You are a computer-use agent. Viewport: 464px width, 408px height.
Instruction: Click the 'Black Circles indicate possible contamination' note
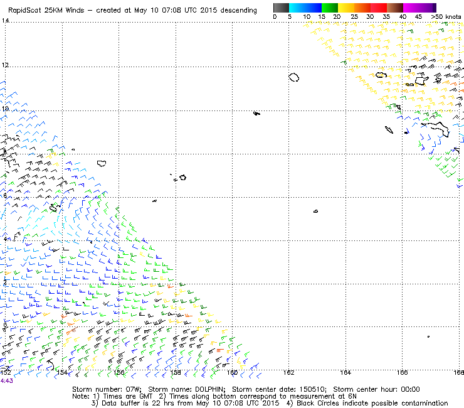tap(372, 403)
